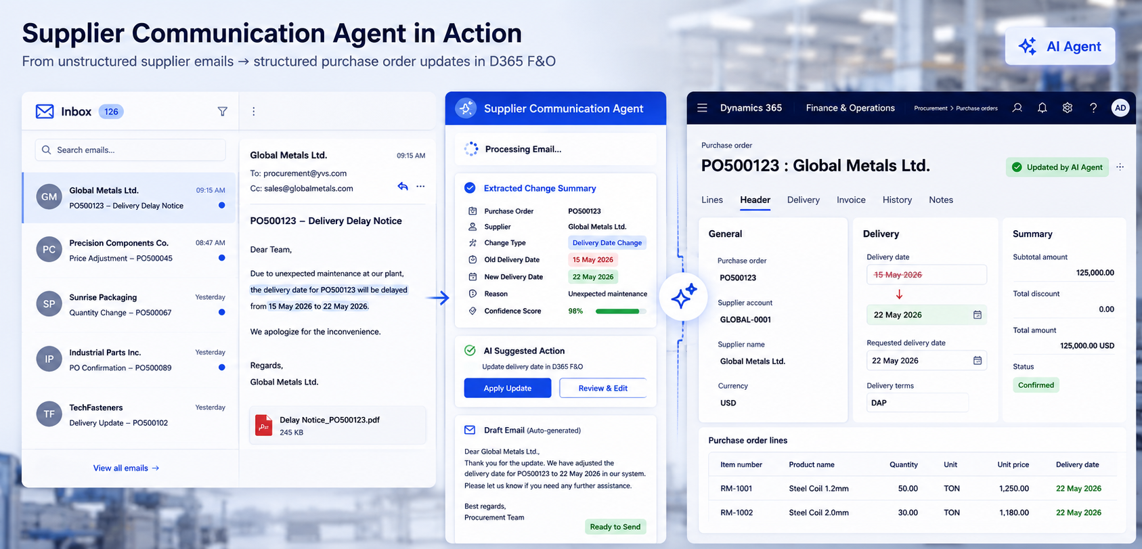The height and width of the screenshot is (549, 1142).
Task: Toggle unread dot on Global Metals email
Action: tap(221, 205)
